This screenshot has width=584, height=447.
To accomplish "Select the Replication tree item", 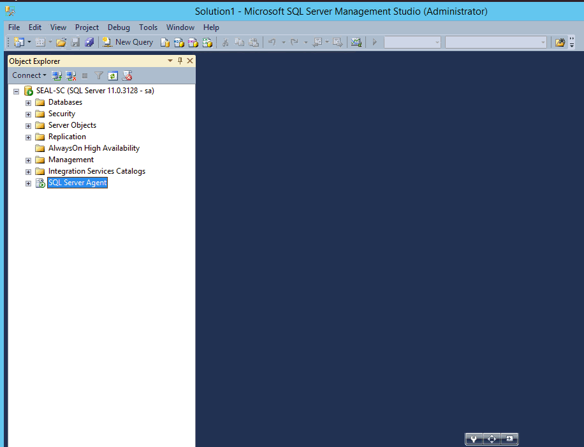I will 67,137.
